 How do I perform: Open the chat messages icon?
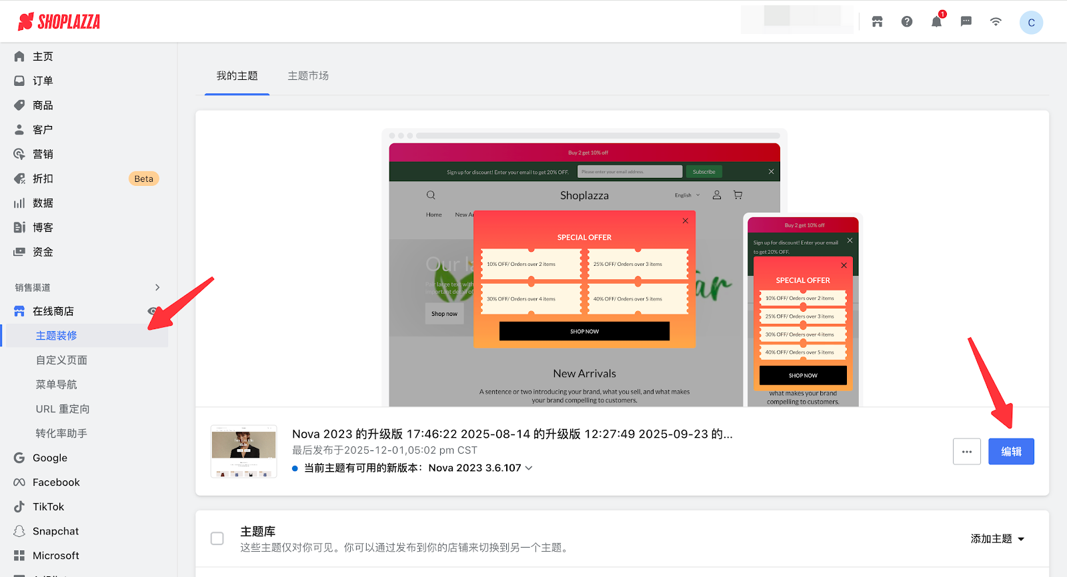click(966, 22)
